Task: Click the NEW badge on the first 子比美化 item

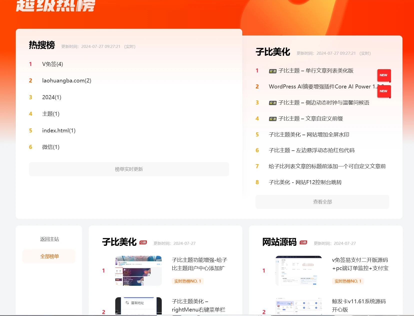Action: 383,75
